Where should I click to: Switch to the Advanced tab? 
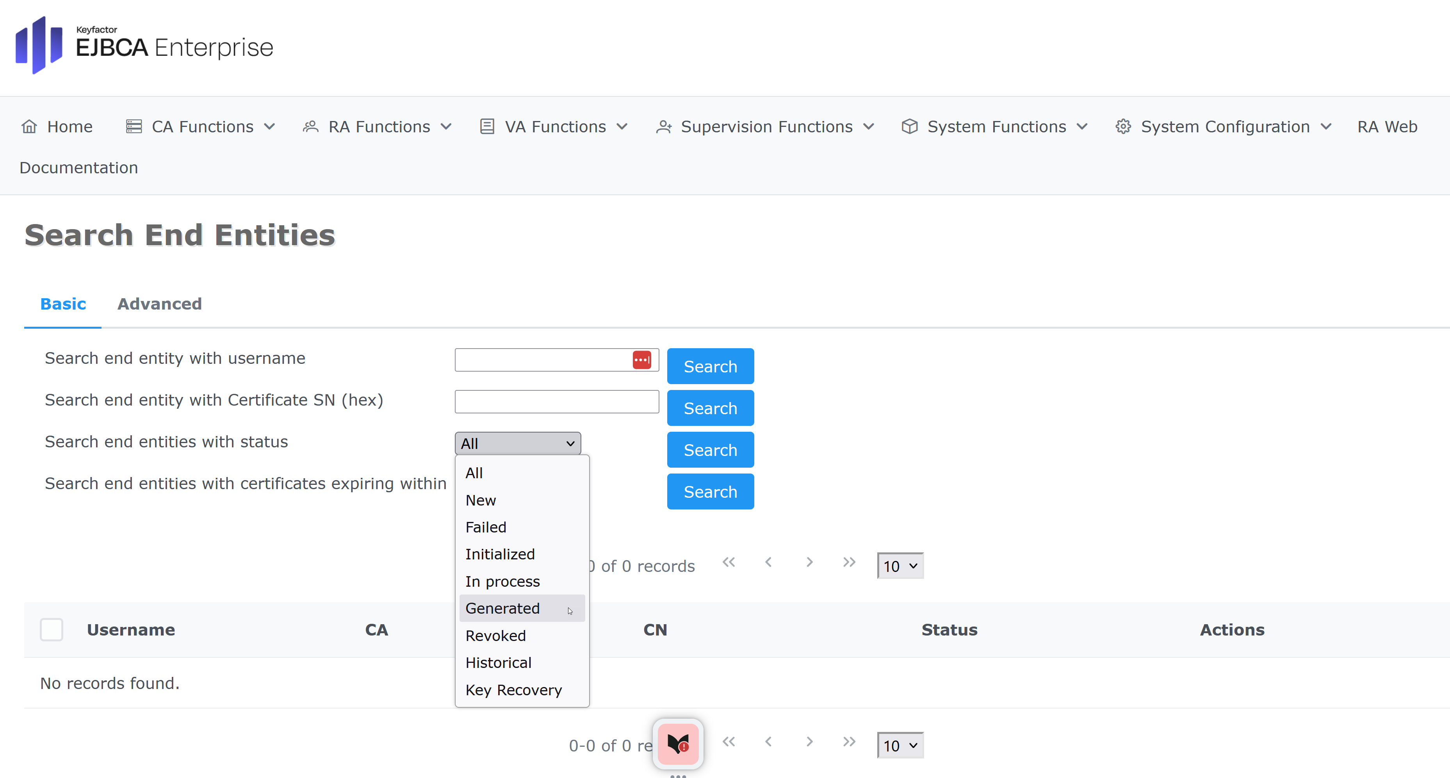point(159,304)
